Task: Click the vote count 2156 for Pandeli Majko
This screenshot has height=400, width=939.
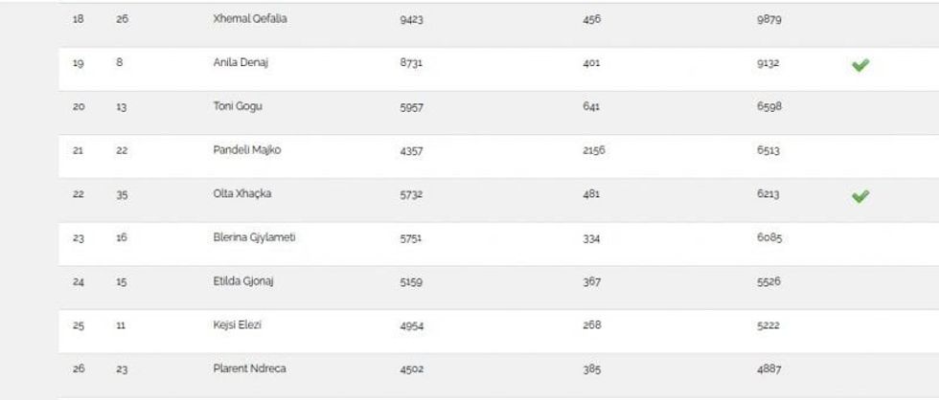Action: pyautogui.click(x=594, y=150)
